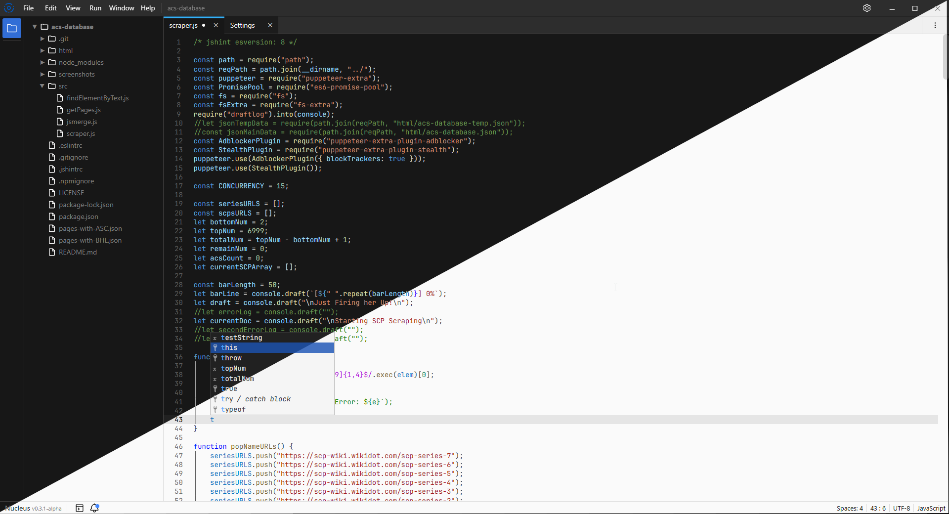
Task: Expand the .git folder
Action: 43,39
